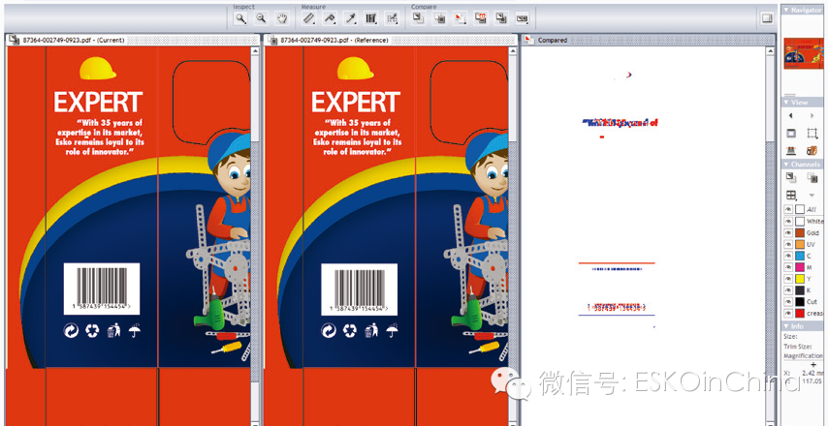Click the Gold color swatch
Viewport: 828px width, 426px height.
point(800,233)
